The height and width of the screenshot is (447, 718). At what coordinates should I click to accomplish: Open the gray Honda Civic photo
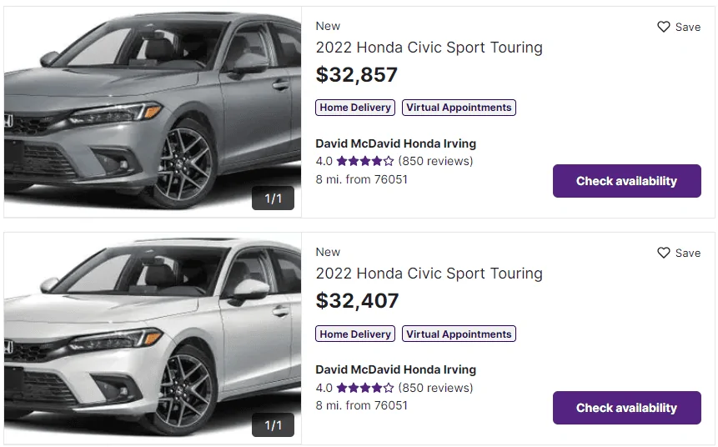[x=152, y=108]
